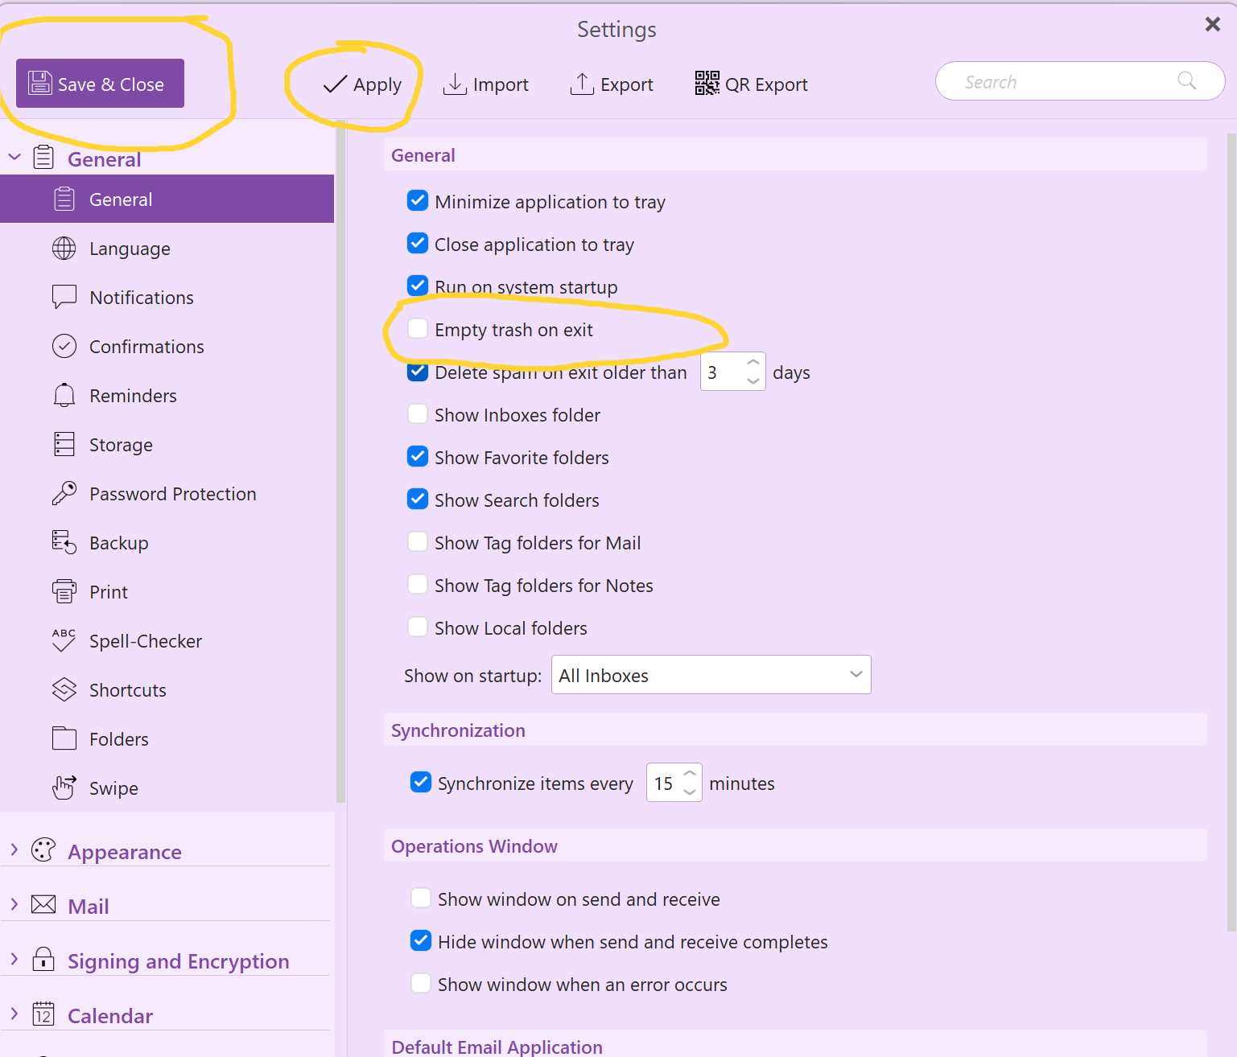Click the Spell-Checker ABC icon

click(64, 640)
